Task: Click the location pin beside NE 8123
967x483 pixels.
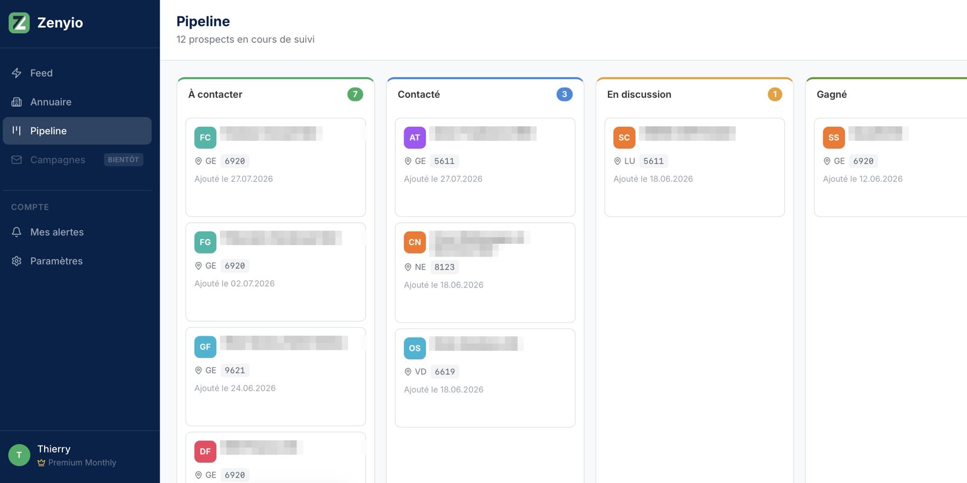Action: coord(408,267)
